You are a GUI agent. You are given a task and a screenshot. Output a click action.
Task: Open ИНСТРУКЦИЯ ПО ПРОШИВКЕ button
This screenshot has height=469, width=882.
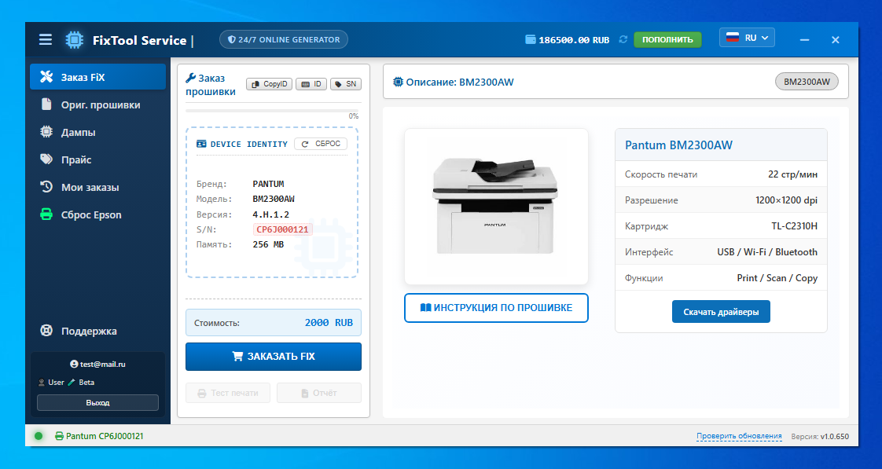coord(496,308)
